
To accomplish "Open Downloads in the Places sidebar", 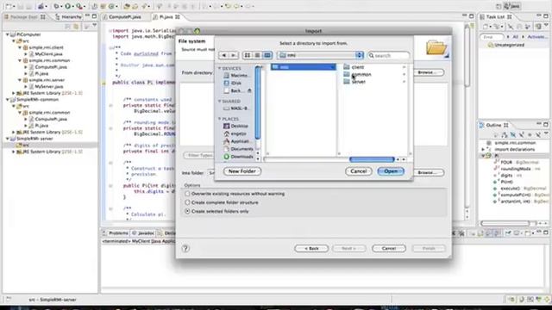I will coord(238,157).
